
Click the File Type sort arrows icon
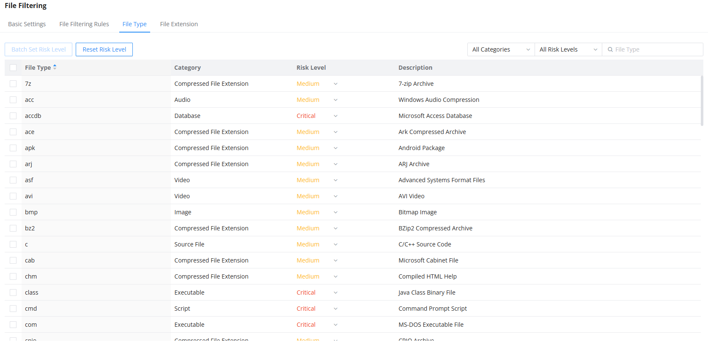click(x=55, y=67)
